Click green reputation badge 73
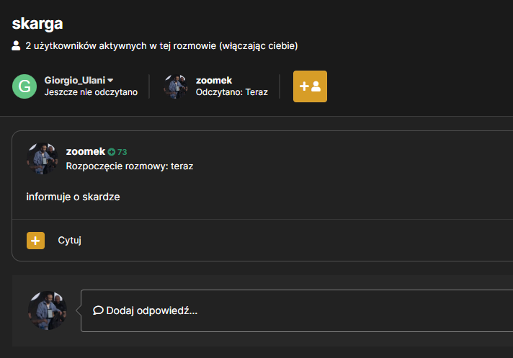The image size is (513, 358). [117, 152]
